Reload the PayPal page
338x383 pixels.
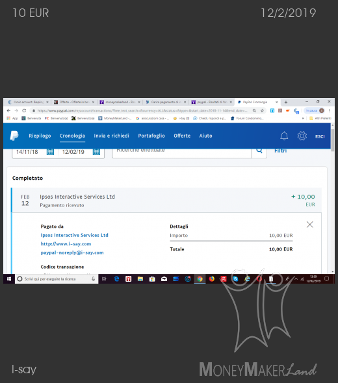click(24, 110)
